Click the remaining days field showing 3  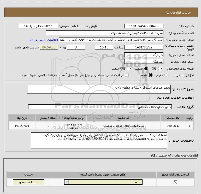(76, 47)
